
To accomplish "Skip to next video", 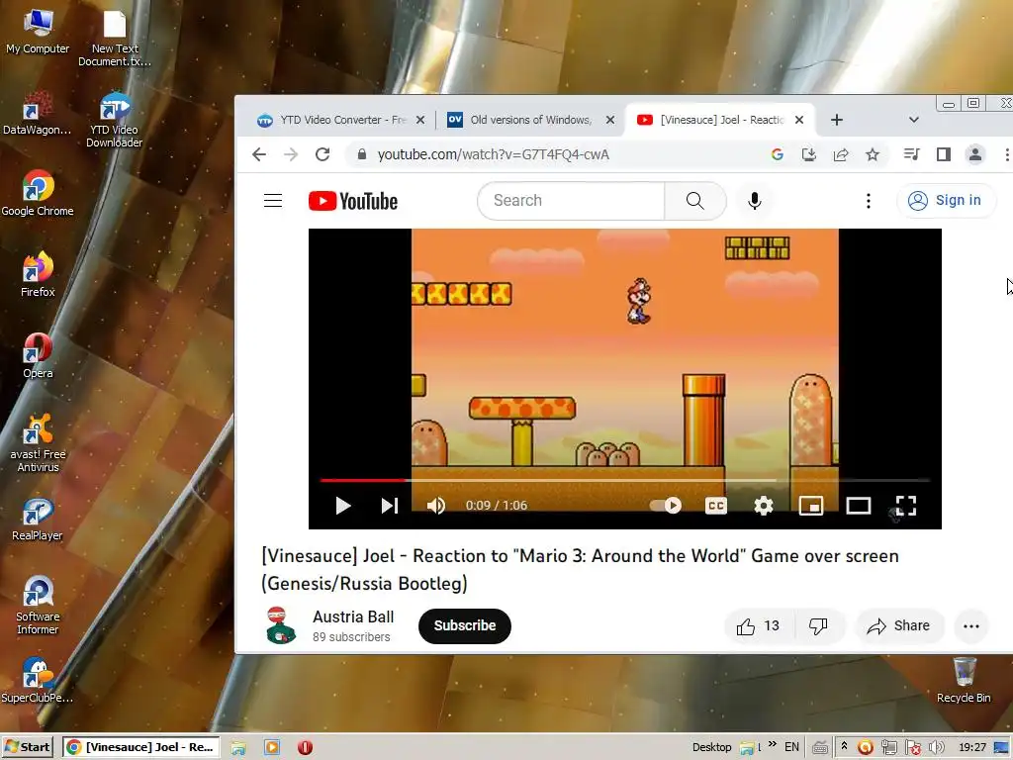I will [x=390, y=506].
